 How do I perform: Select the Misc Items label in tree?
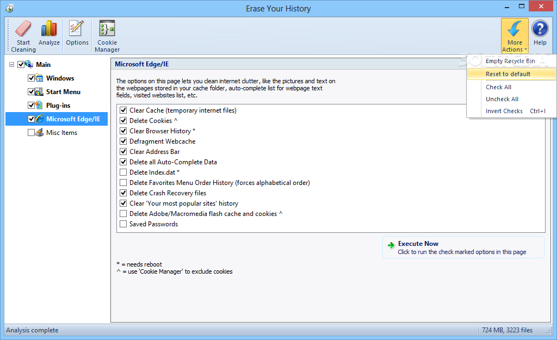(x=62, y=133)
